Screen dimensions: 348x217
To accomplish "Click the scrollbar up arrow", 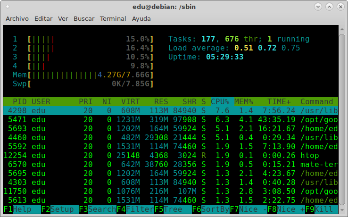I will click(x=343, y=29).
